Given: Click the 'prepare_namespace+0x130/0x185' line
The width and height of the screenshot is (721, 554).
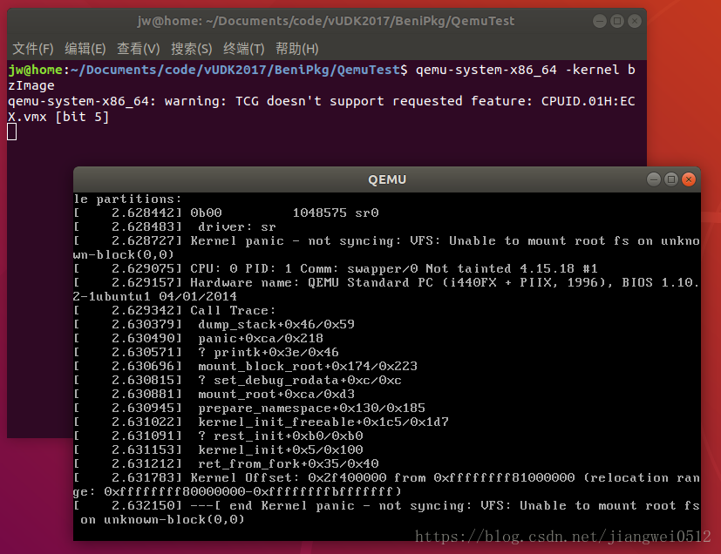Looking at the screenshot, I should click(x=249, y=408).
